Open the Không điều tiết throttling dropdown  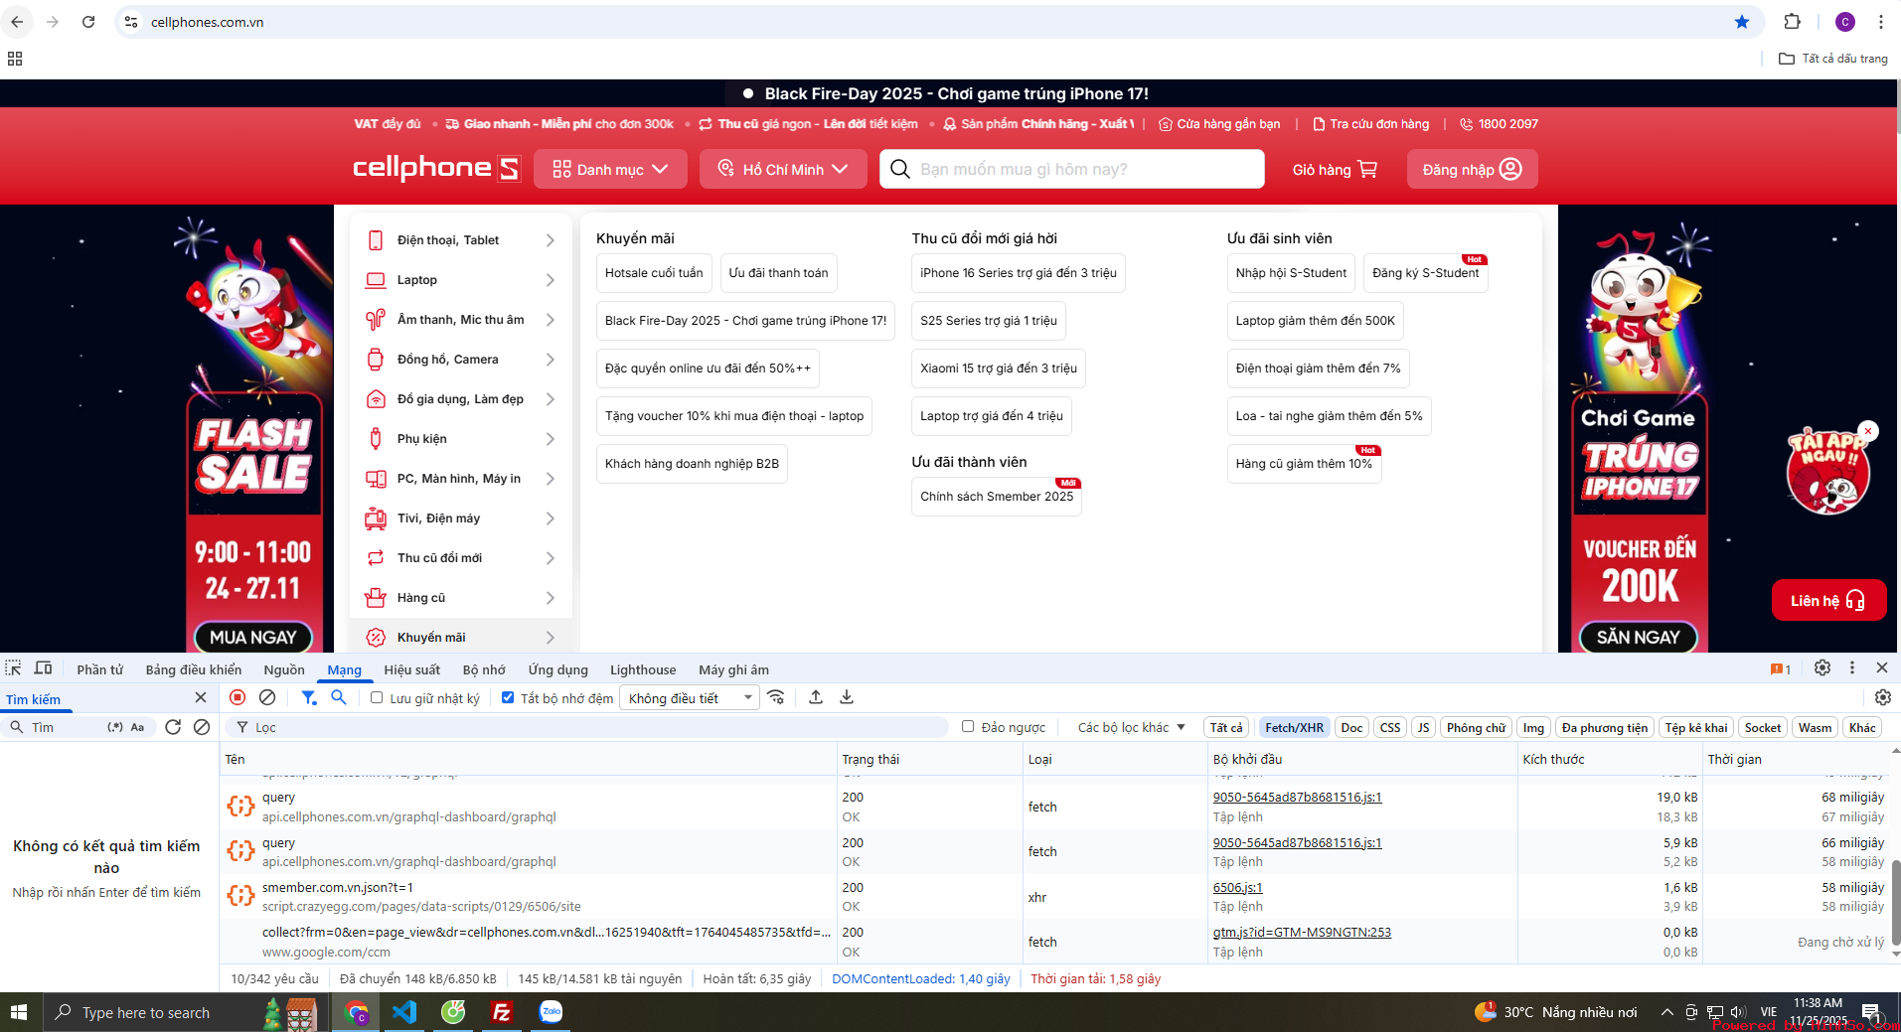pyautogui.click(x=689, y=698)
